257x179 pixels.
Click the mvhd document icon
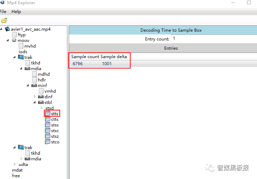click(x=21, y=46)
